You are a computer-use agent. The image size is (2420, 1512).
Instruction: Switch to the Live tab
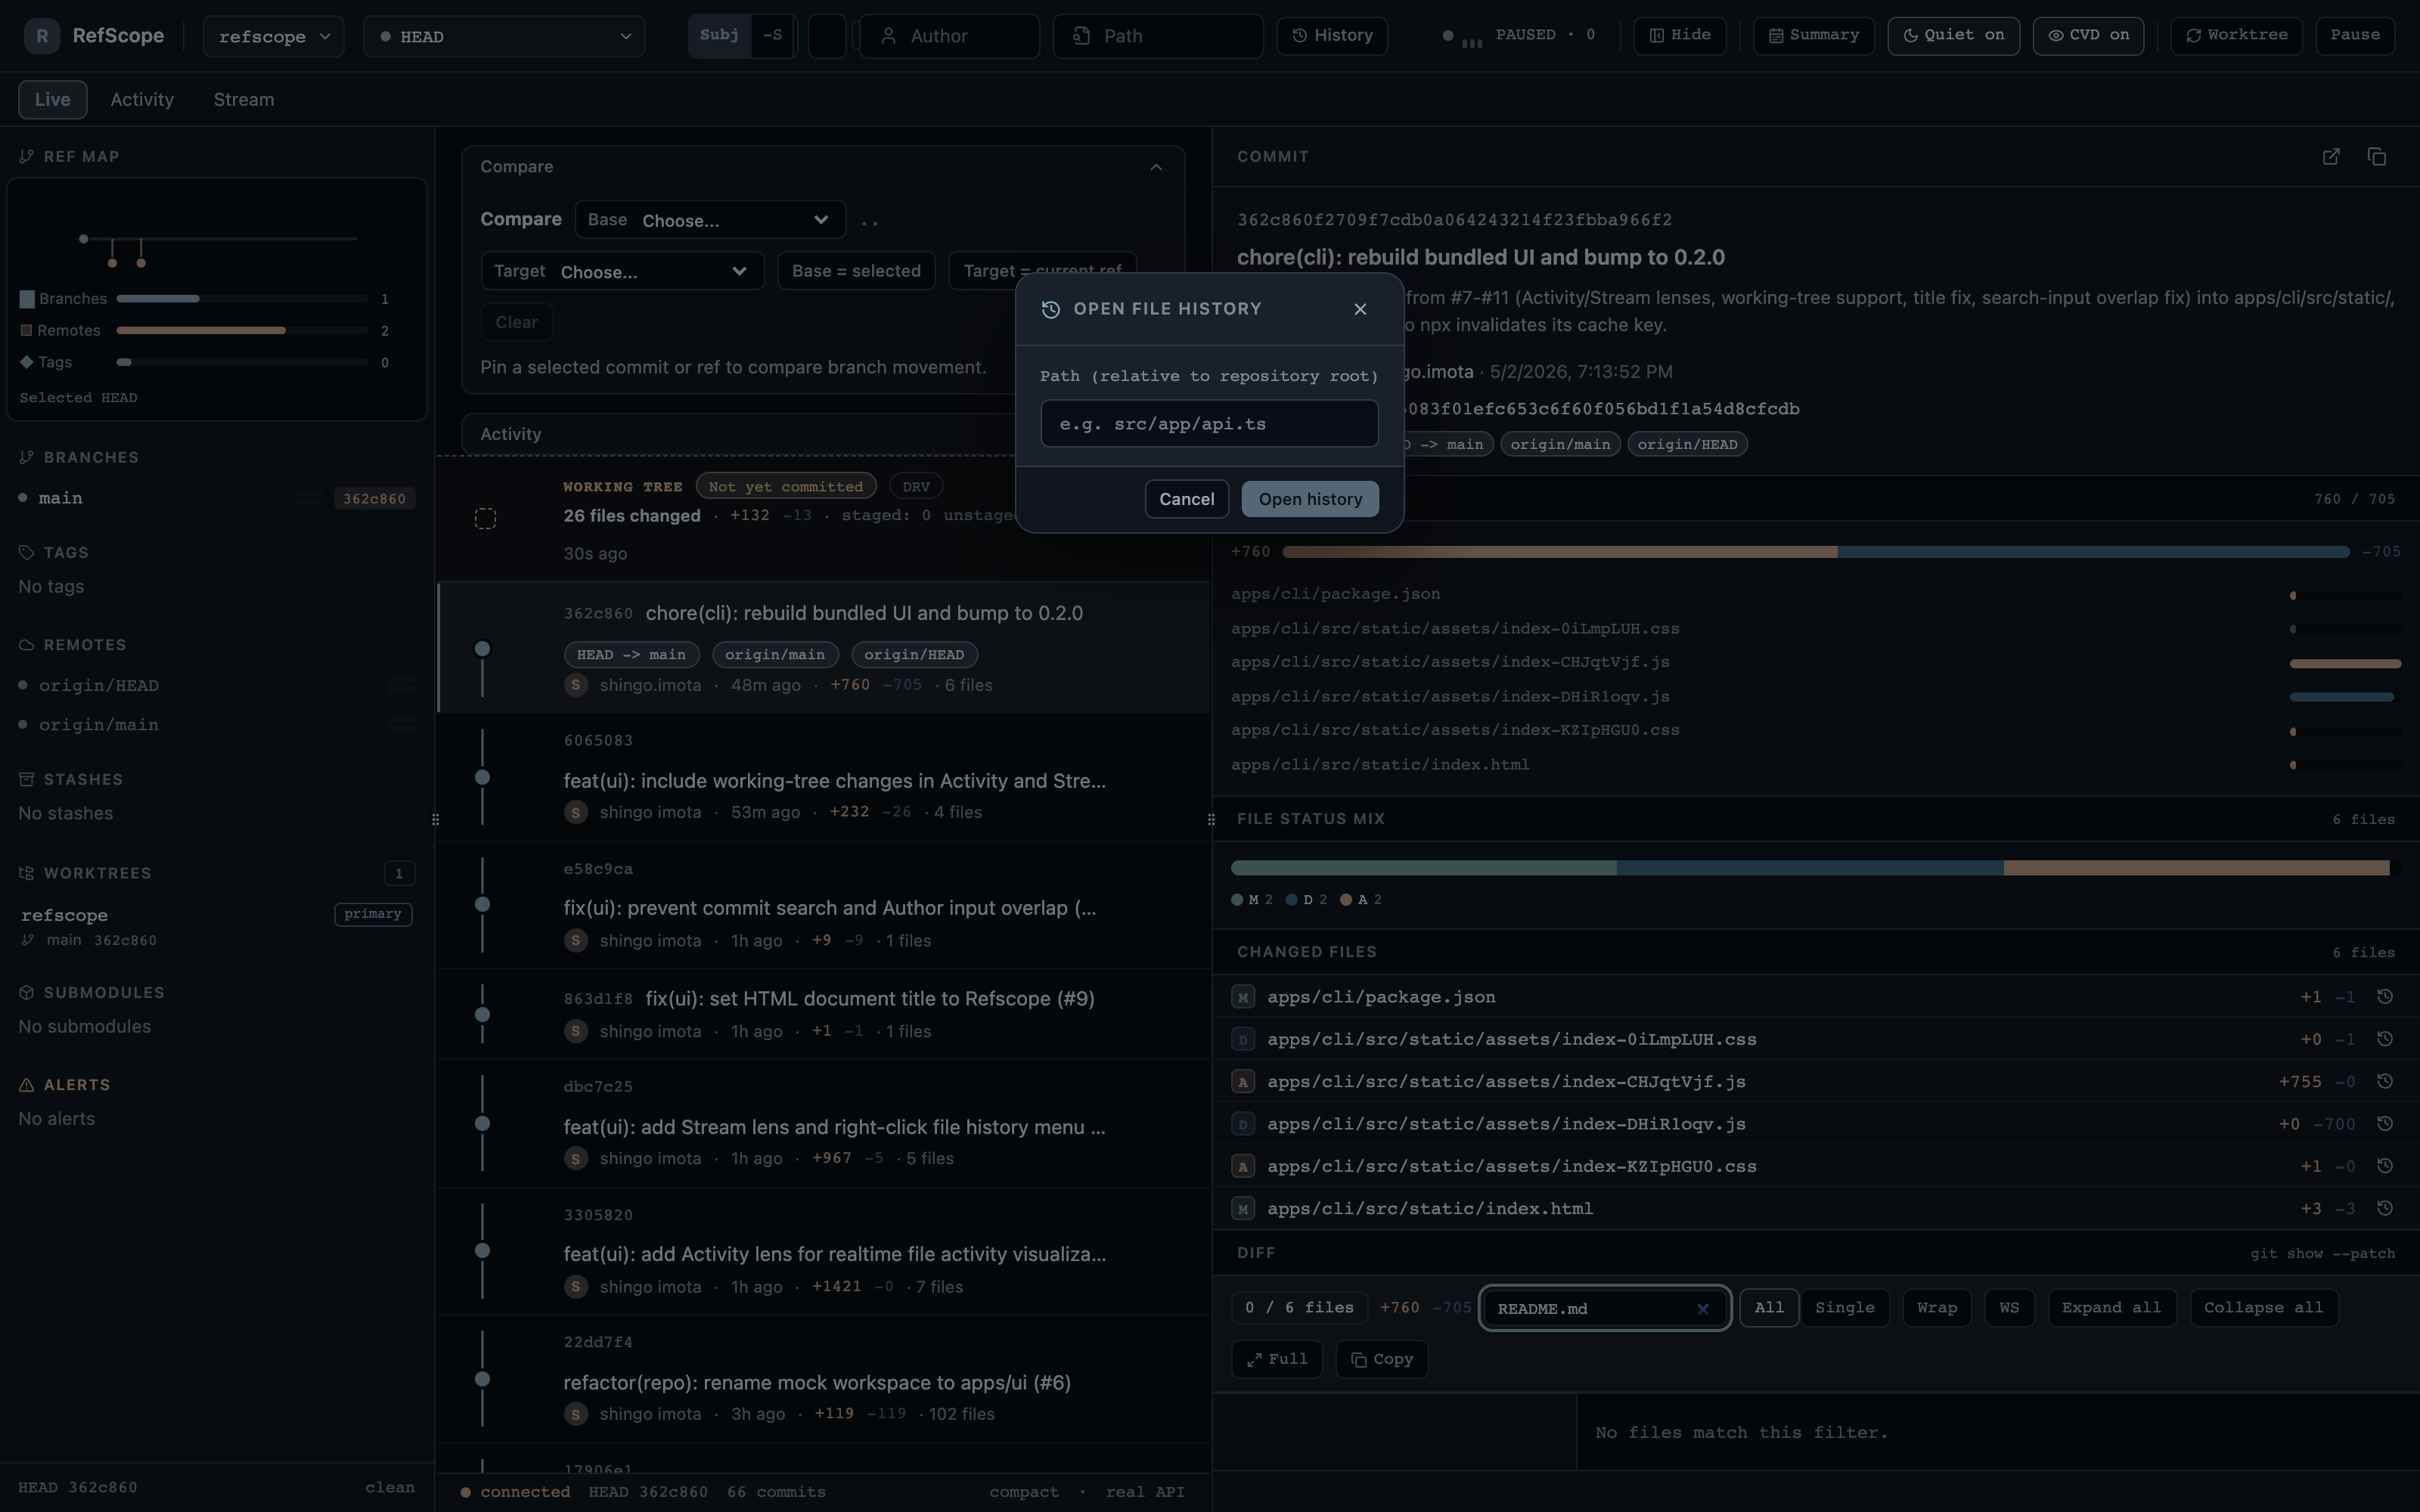coord(52,100)
